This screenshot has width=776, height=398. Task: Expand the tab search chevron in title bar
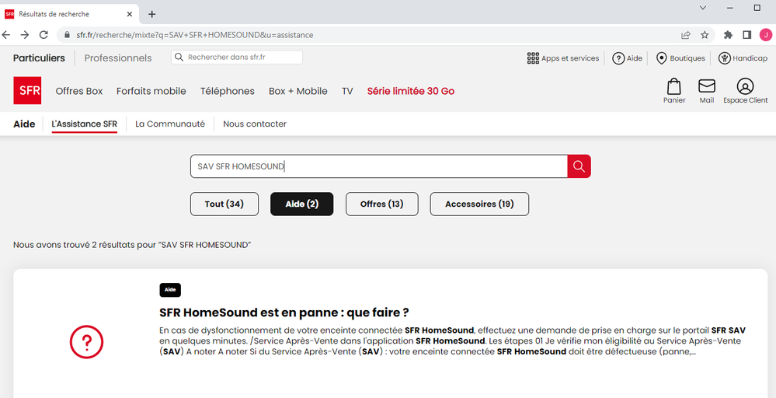point(703,8)
